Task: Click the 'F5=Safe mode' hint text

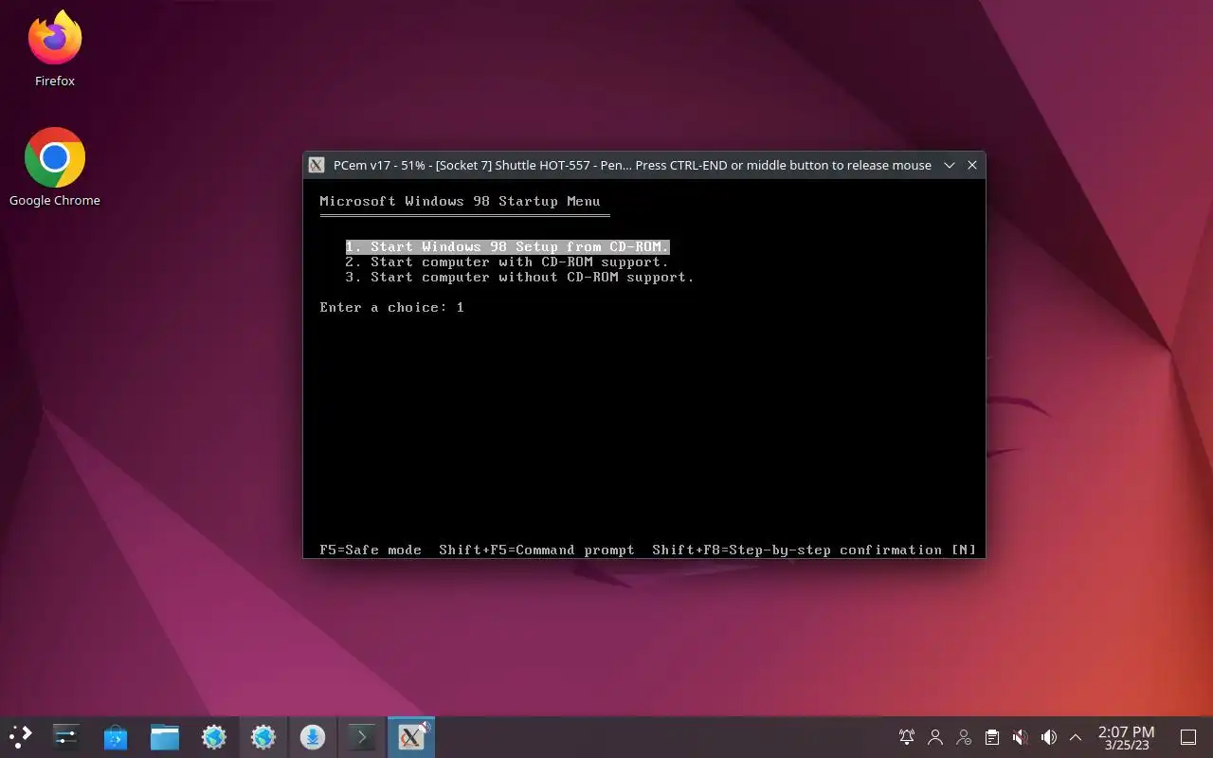Action: [371, 550]
